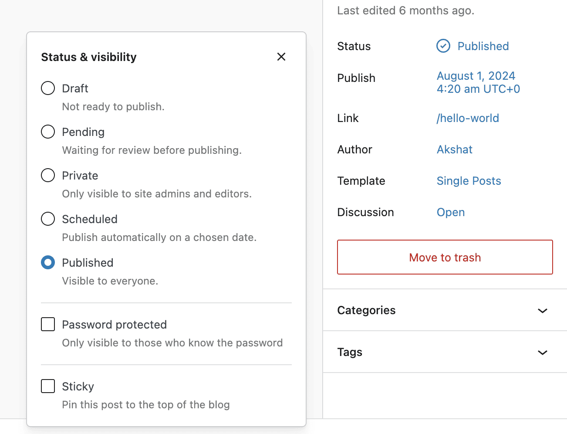Image resolution: width=567 pixels, height=434 pixels.
Task: Open the Single Posts template option
Action: pyautogui.click(x=469, y=181)
